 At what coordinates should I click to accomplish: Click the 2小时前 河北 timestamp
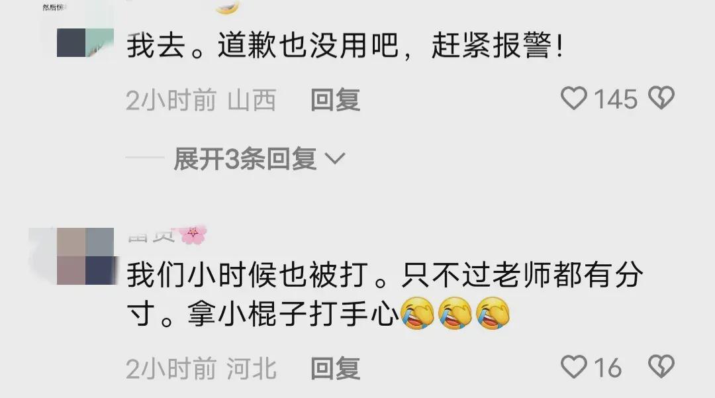click(201, 368)
